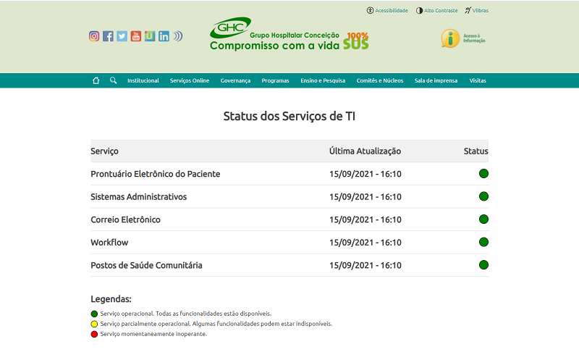Expand the Serviços Online menu
579x360 pixels.
click(x=190, y=80)
